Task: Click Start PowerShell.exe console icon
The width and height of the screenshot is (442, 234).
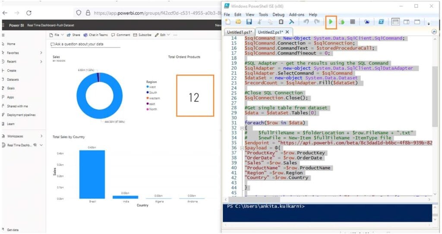Action: [381, 22]
